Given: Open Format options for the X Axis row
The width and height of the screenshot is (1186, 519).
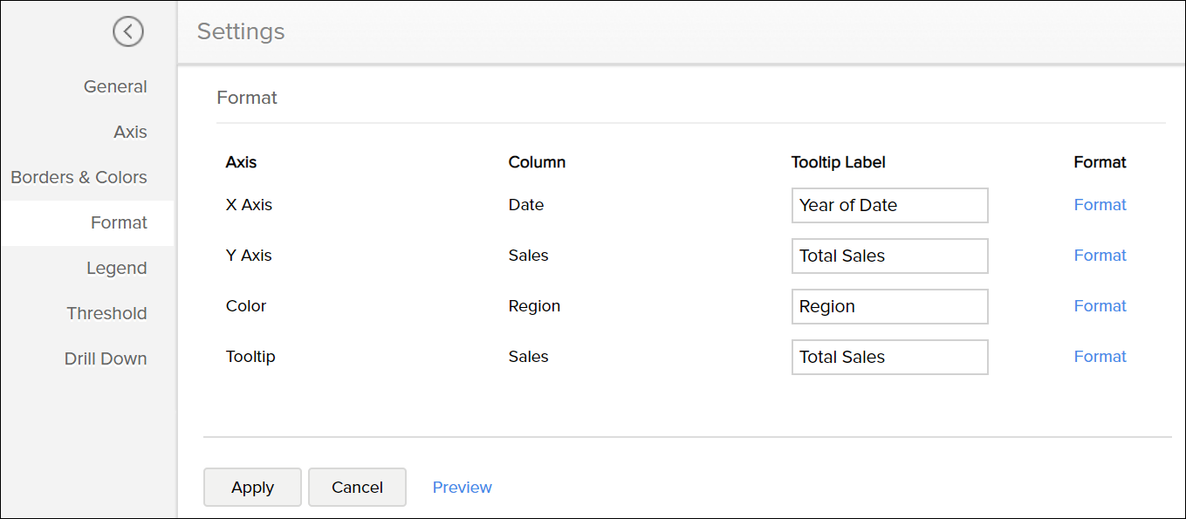Looking at the screenshot, I should [1100, 204].
